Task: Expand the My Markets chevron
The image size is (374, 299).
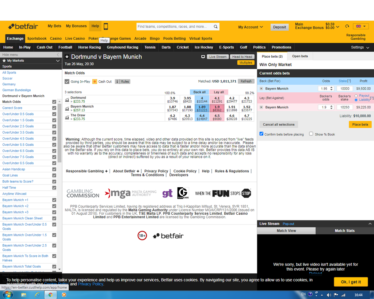Action: click(58, 61)
